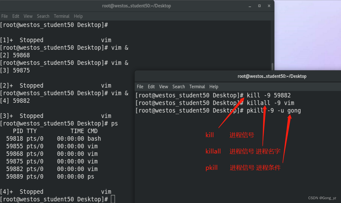Click the '[3] 59875' job line
Viewport: 341px width, 203px height.
(15, 70)
